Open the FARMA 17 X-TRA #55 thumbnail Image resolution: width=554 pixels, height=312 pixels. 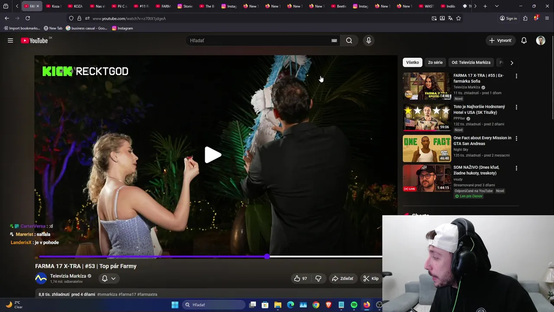[427, 86]
